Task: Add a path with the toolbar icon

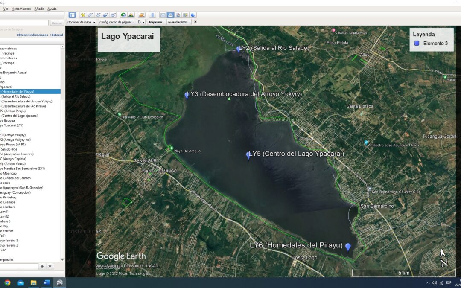Action: 98,15
